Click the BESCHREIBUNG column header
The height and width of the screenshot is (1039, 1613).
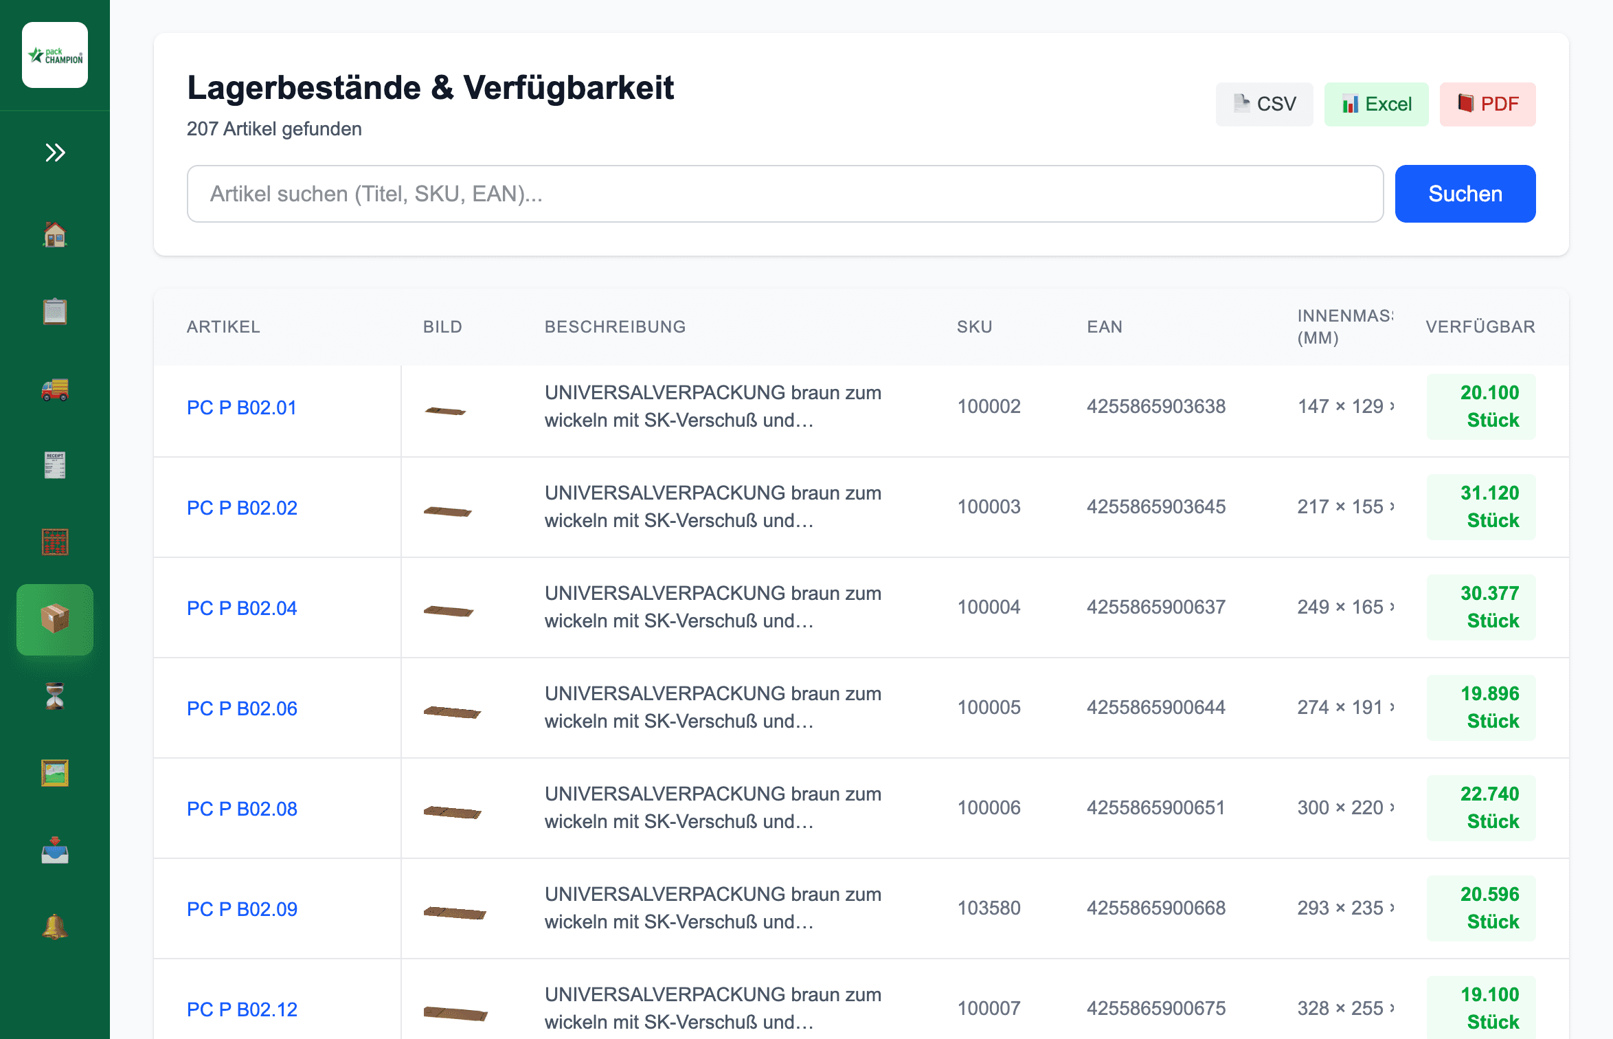(615, 327)
